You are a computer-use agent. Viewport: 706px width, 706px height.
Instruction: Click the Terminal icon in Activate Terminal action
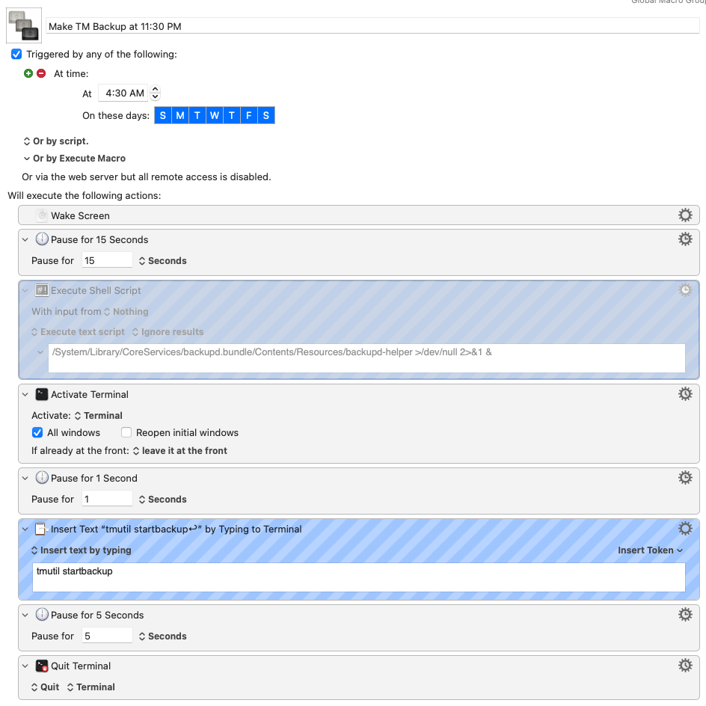tap(41, 394)
